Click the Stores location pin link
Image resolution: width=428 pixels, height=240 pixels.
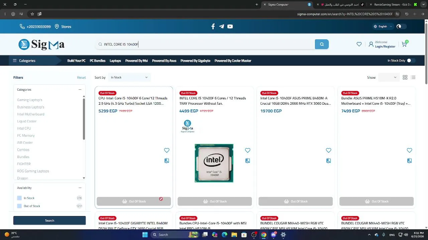click(63, 27)
